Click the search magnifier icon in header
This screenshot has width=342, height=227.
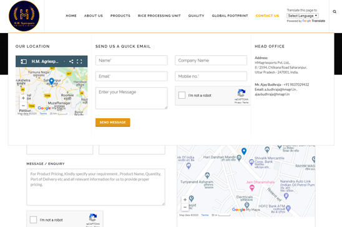[x=335, y=12]
